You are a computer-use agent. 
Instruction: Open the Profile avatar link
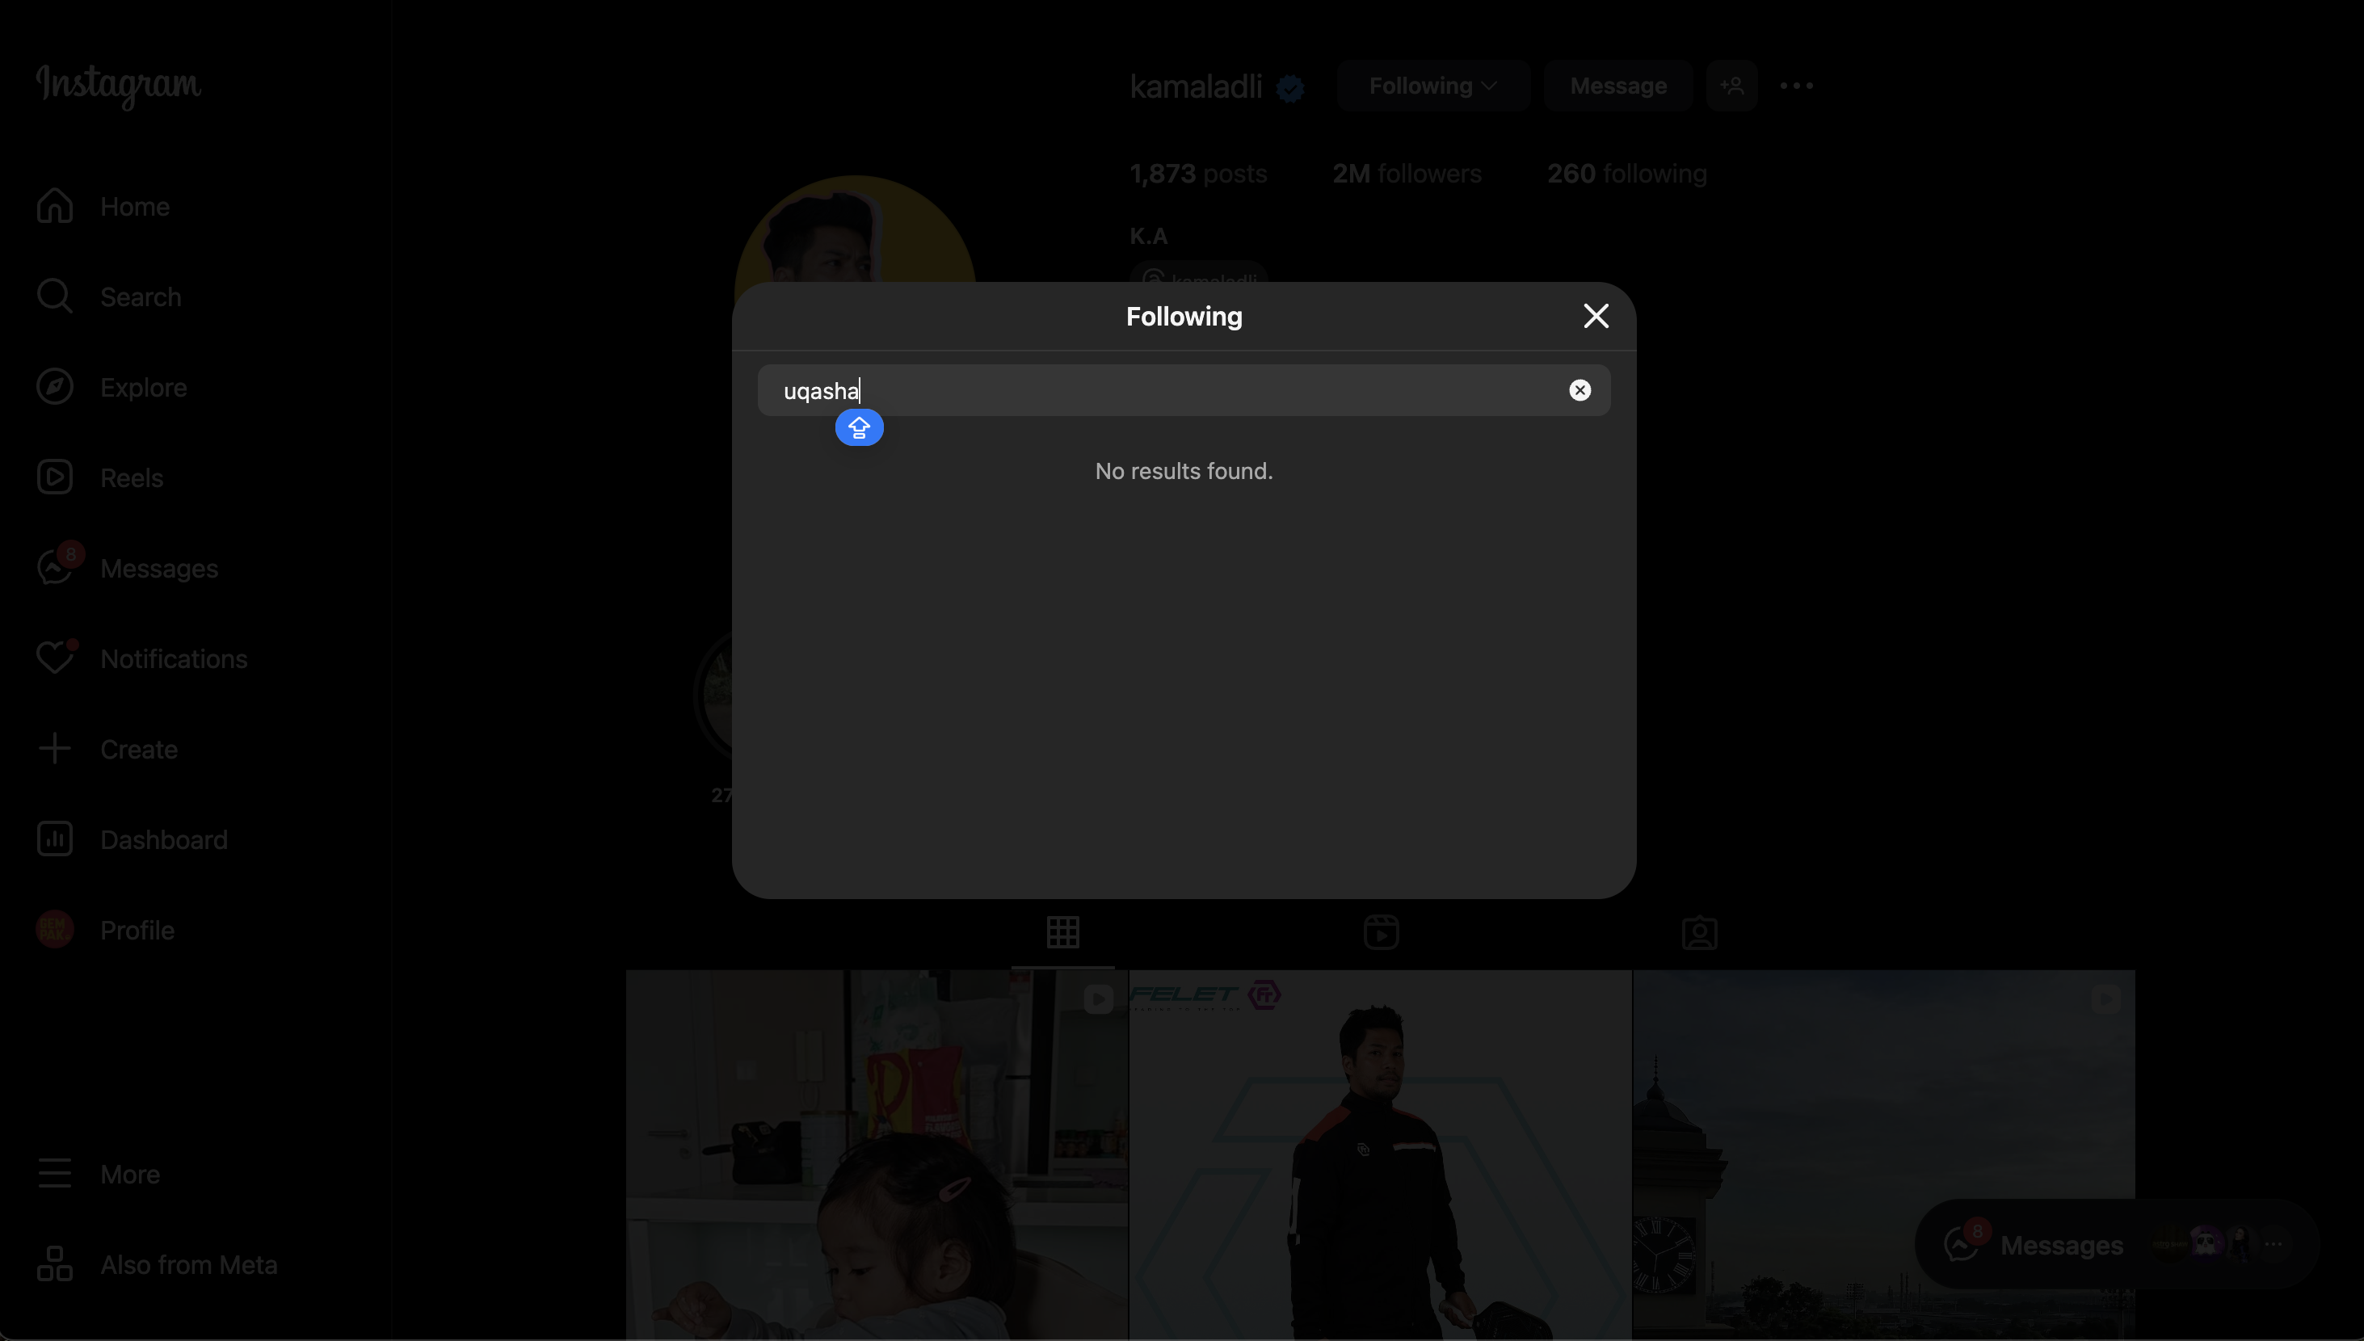point(55,929)
